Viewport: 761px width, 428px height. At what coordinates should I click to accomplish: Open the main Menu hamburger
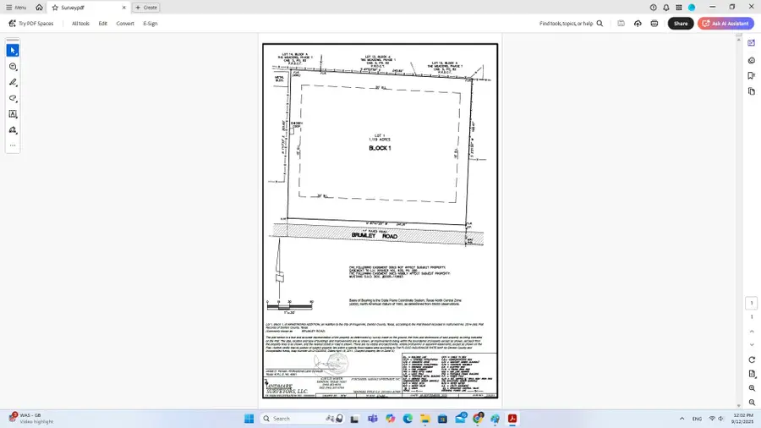tap(15, 7)
